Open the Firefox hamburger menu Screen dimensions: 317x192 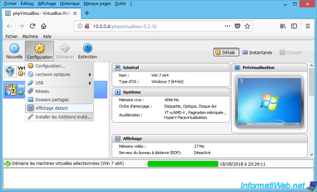coord(308,26)
